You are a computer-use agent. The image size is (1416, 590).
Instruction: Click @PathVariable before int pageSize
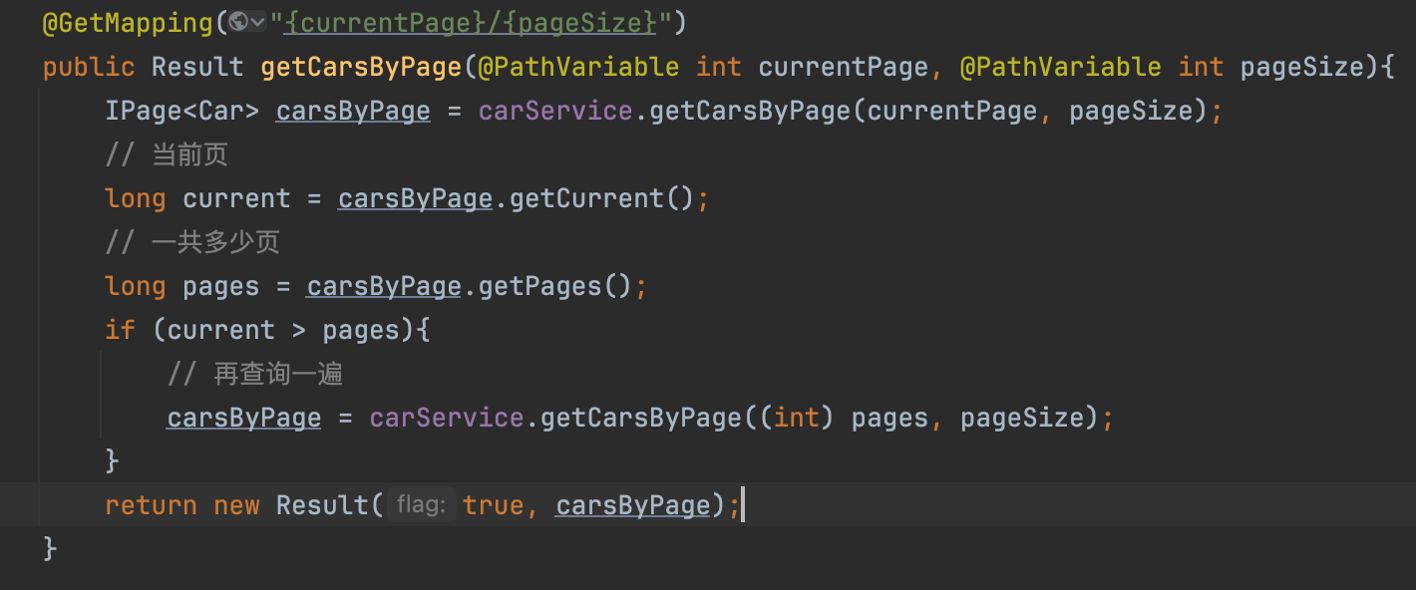coord(1061,67)
